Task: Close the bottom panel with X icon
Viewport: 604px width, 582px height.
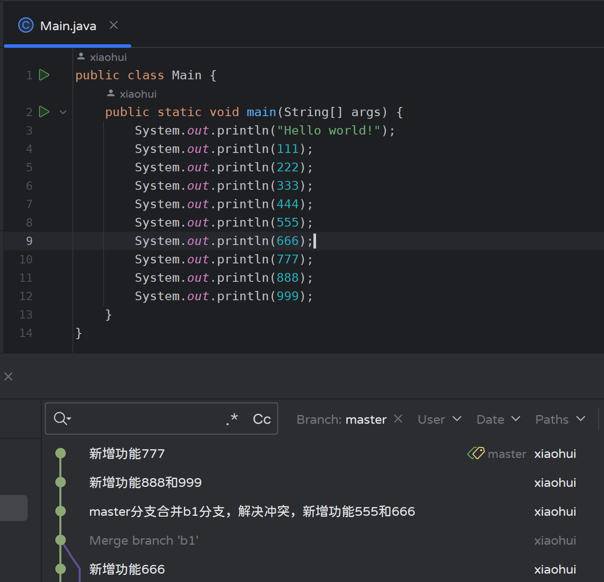Action: [x=8, y=376]
